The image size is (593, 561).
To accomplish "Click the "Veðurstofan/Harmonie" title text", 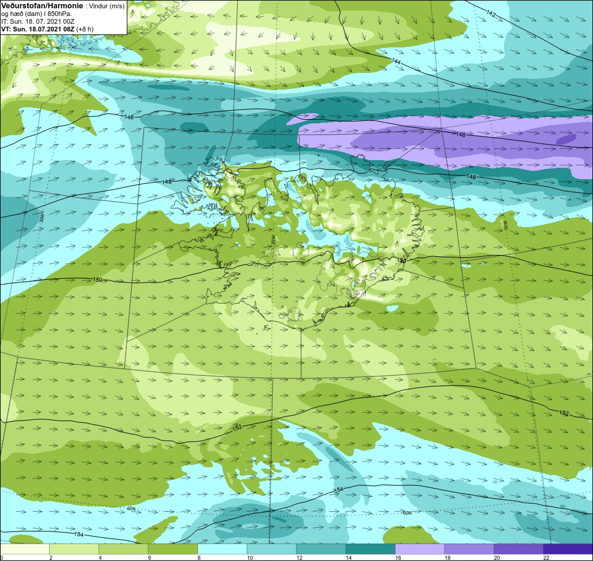I will coord(42,7).
